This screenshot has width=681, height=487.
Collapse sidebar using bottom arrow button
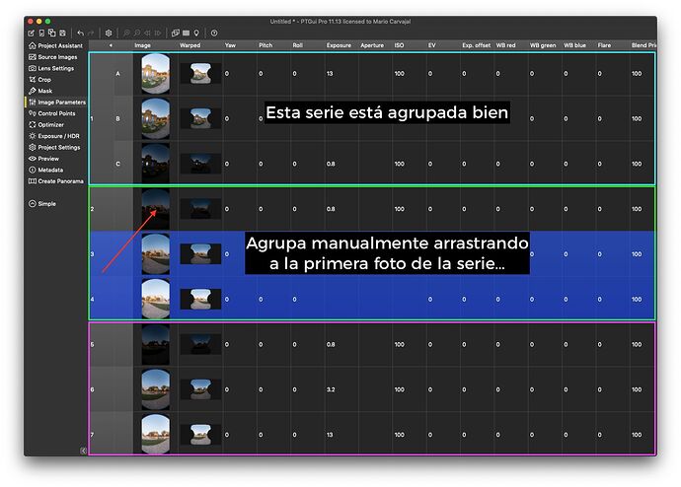coord(83,451)
